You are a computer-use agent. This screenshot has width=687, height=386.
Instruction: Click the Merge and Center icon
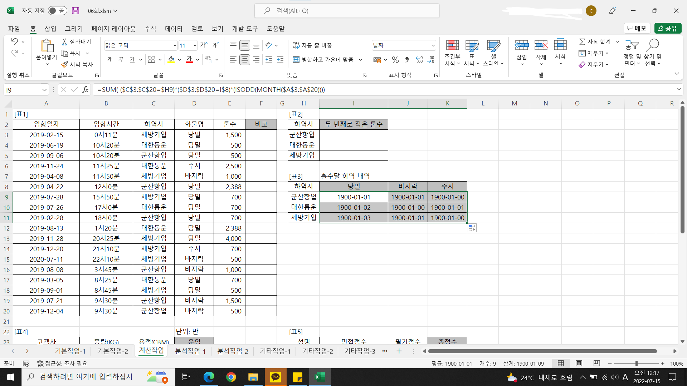tap(296, 60)
